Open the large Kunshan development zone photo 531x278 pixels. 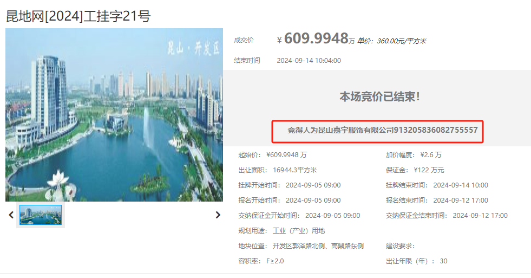pos(114,115)
